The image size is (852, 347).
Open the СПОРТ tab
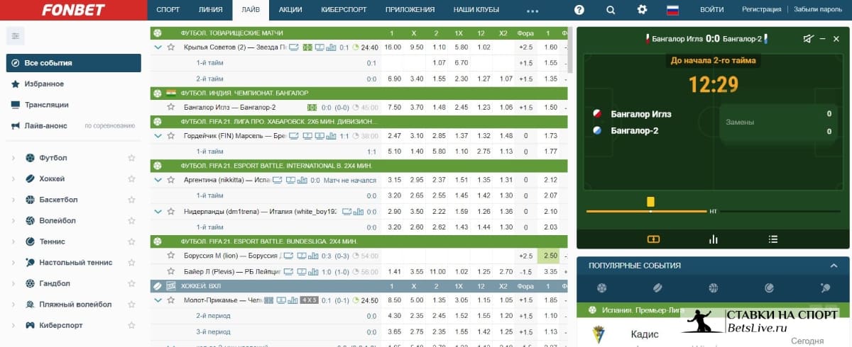168,10
